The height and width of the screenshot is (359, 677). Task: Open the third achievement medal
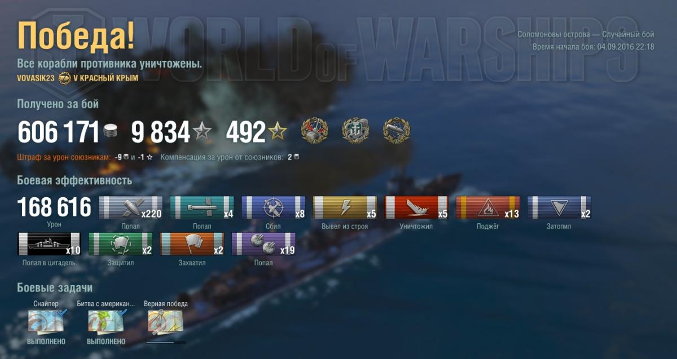pos(397,131)
